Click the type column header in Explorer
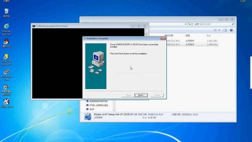The width and height of the screenshot is (252, 142). (x=187, y=35)
